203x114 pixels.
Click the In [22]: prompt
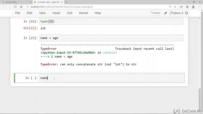pyautogui.click(x=30, y=21)
